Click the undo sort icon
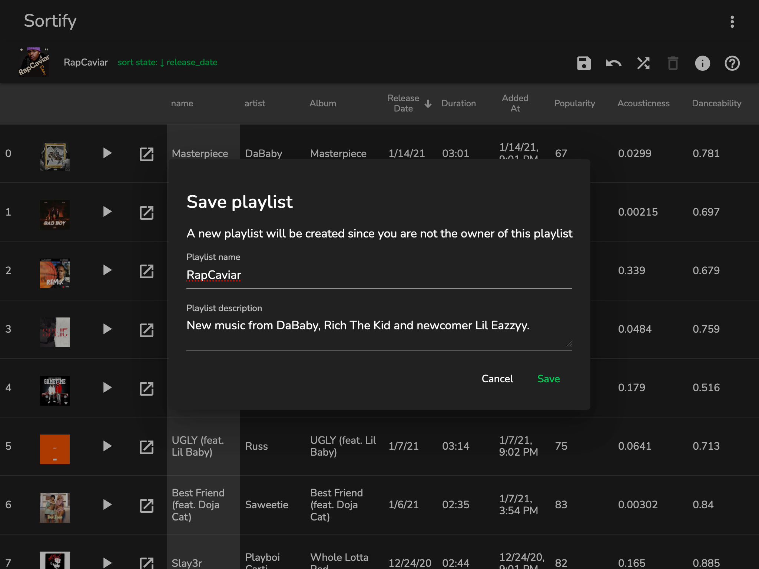This screenshot has height=569, width=759. click(613, 63)
